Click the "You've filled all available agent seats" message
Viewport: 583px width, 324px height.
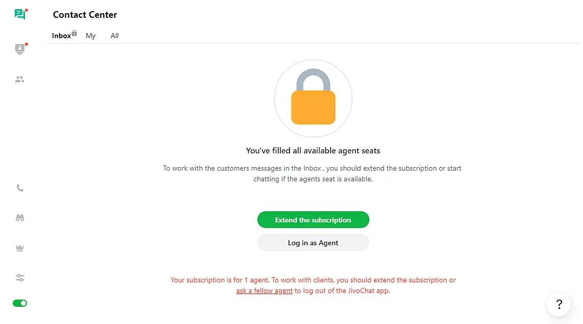pos(313,151)
